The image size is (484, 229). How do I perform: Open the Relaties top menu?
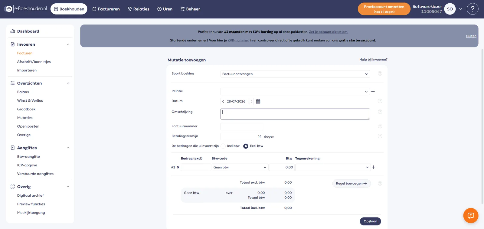139,9
